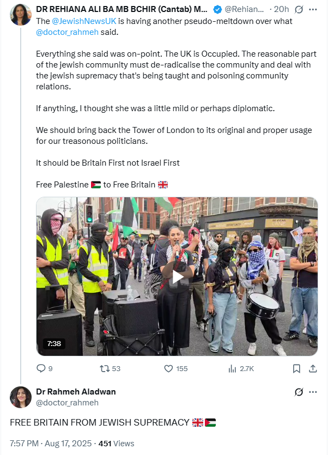Like the post with 155 likes
Image resolution: width=328 pixels, height=455 pixels.
[x=168, y=368]
